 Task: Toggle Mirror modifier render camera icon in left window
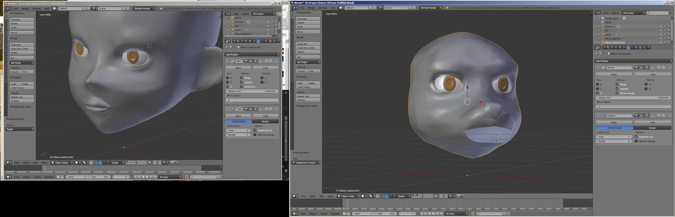246,61
